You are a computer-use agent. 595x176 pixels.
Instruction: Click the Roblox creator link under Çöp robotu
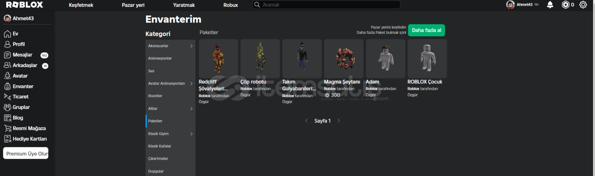246,89
